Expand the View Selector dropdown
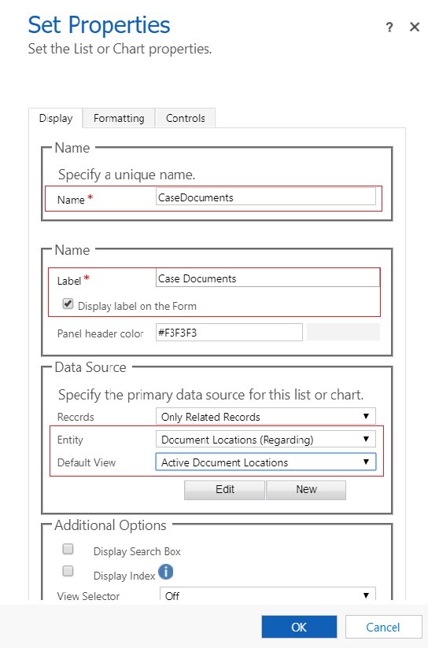This screenshot has width=428, height=648. point(267,594)
